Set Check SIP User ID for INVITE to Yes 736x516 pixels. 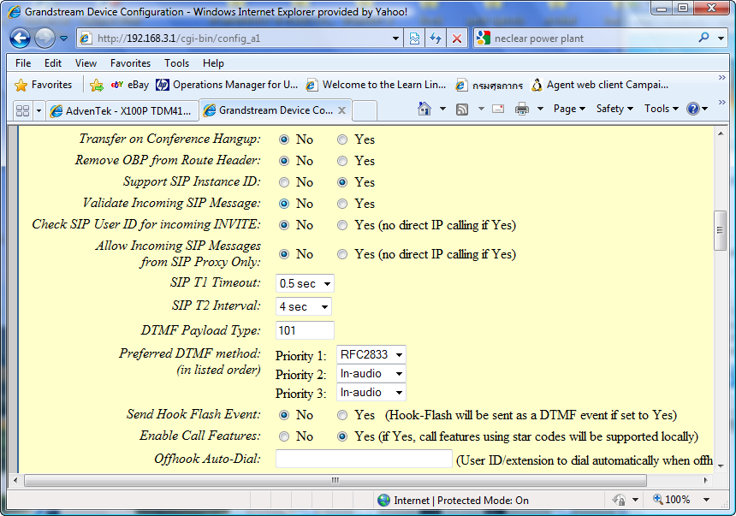coord(342,225)
